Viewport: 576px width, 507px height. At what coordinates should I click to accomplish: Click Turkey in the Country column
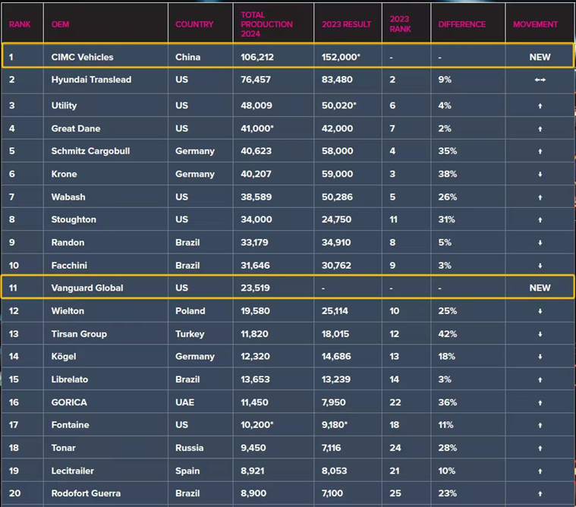190,334
